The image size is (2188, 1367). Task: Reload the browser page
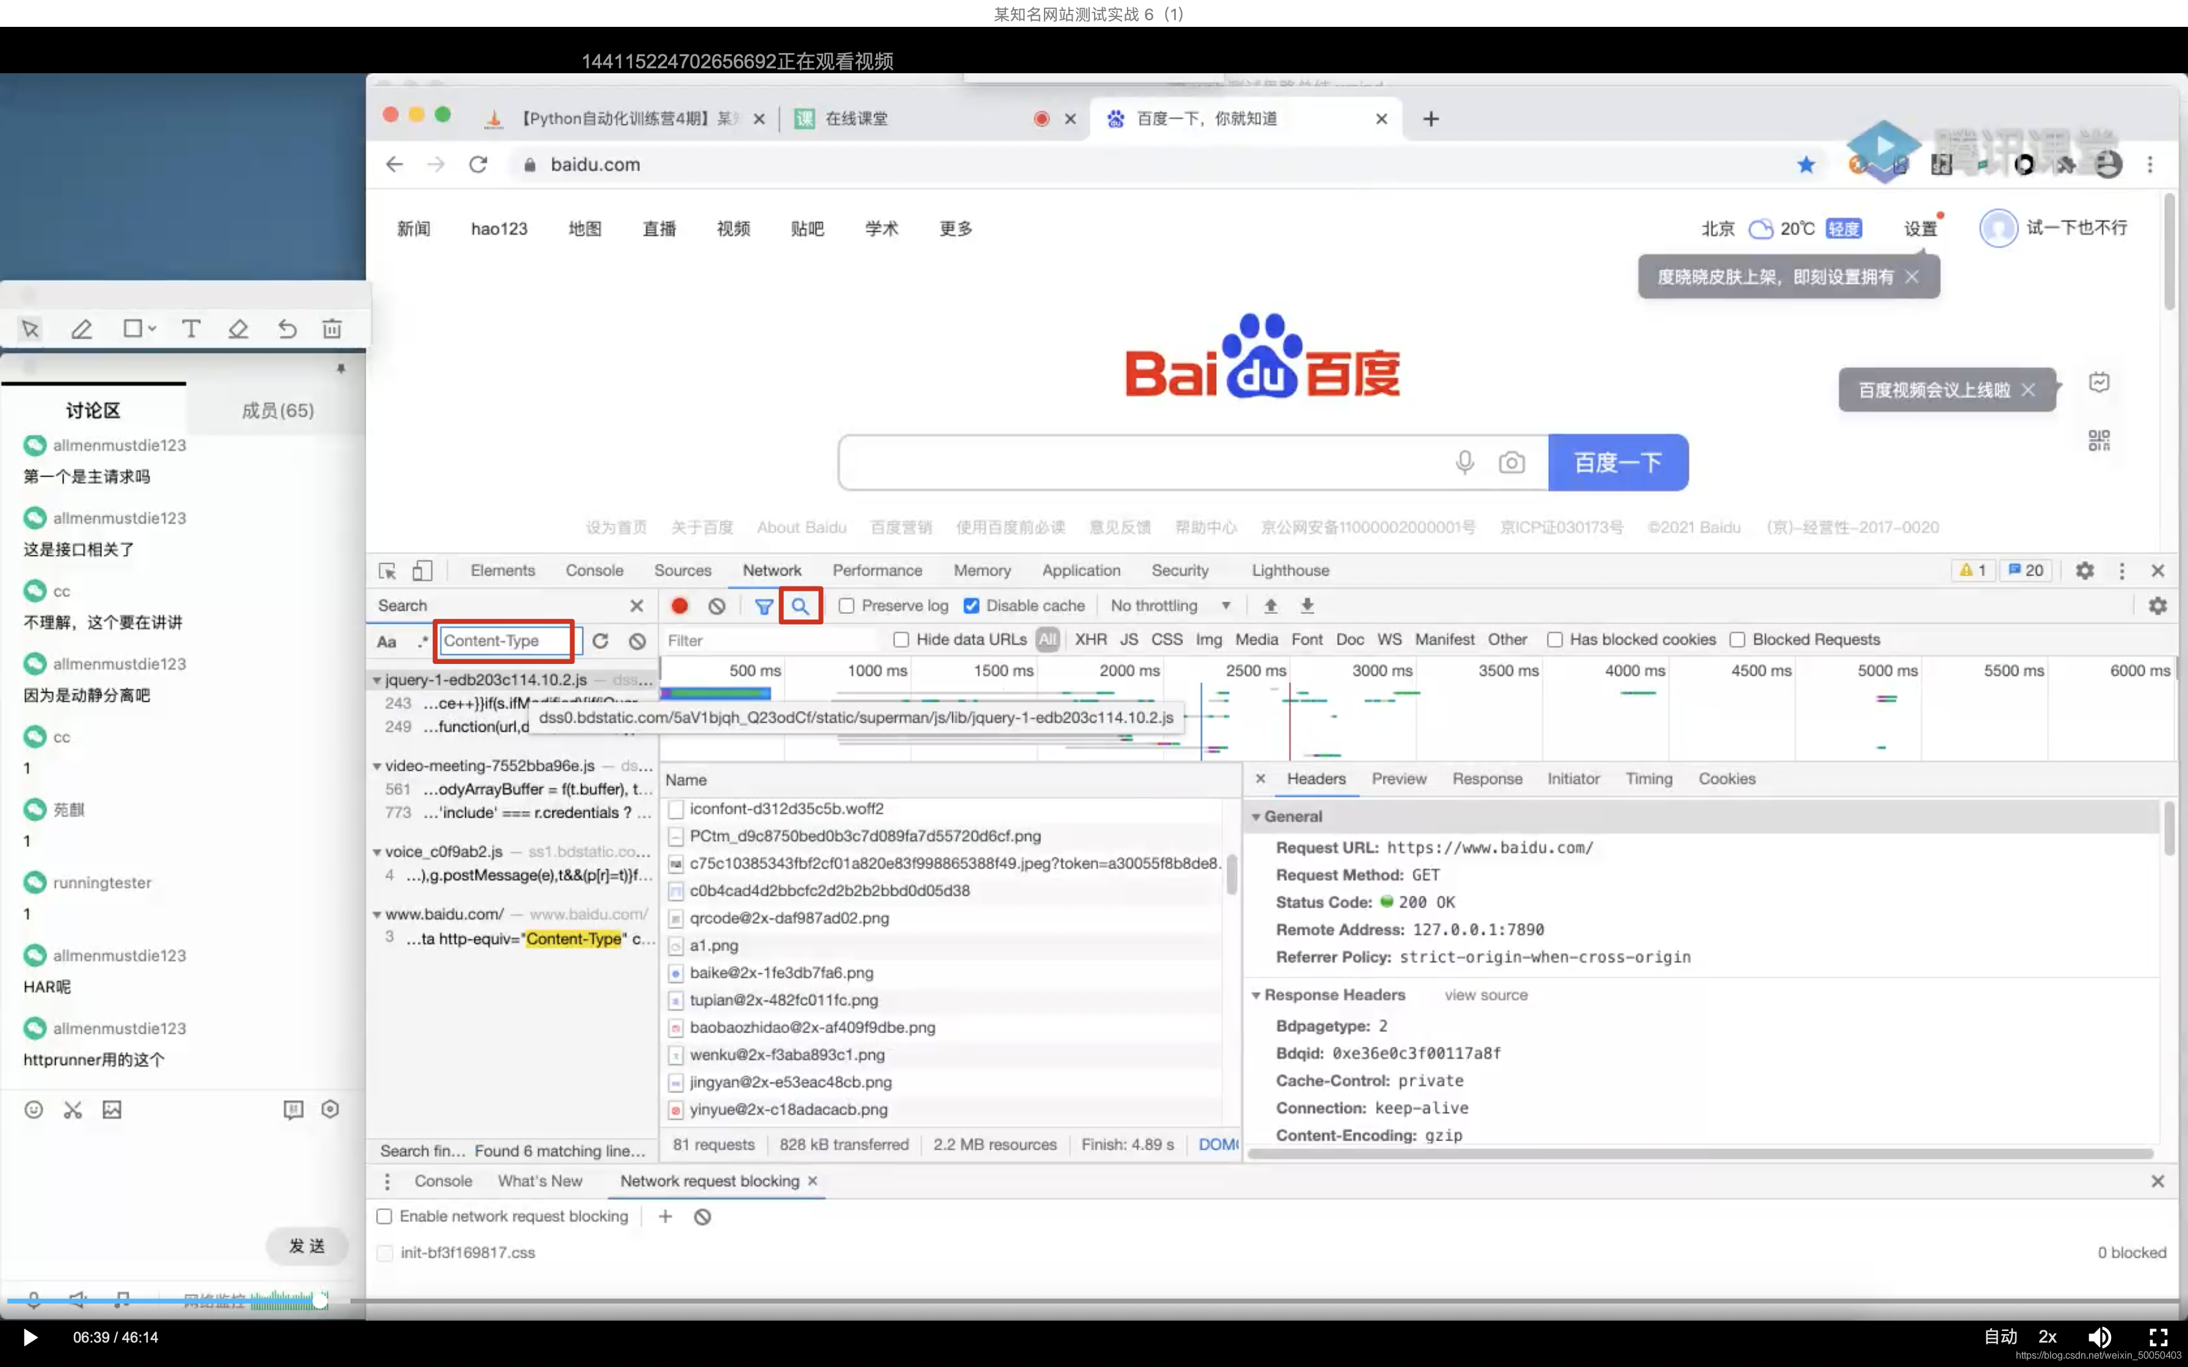(478, 165)
